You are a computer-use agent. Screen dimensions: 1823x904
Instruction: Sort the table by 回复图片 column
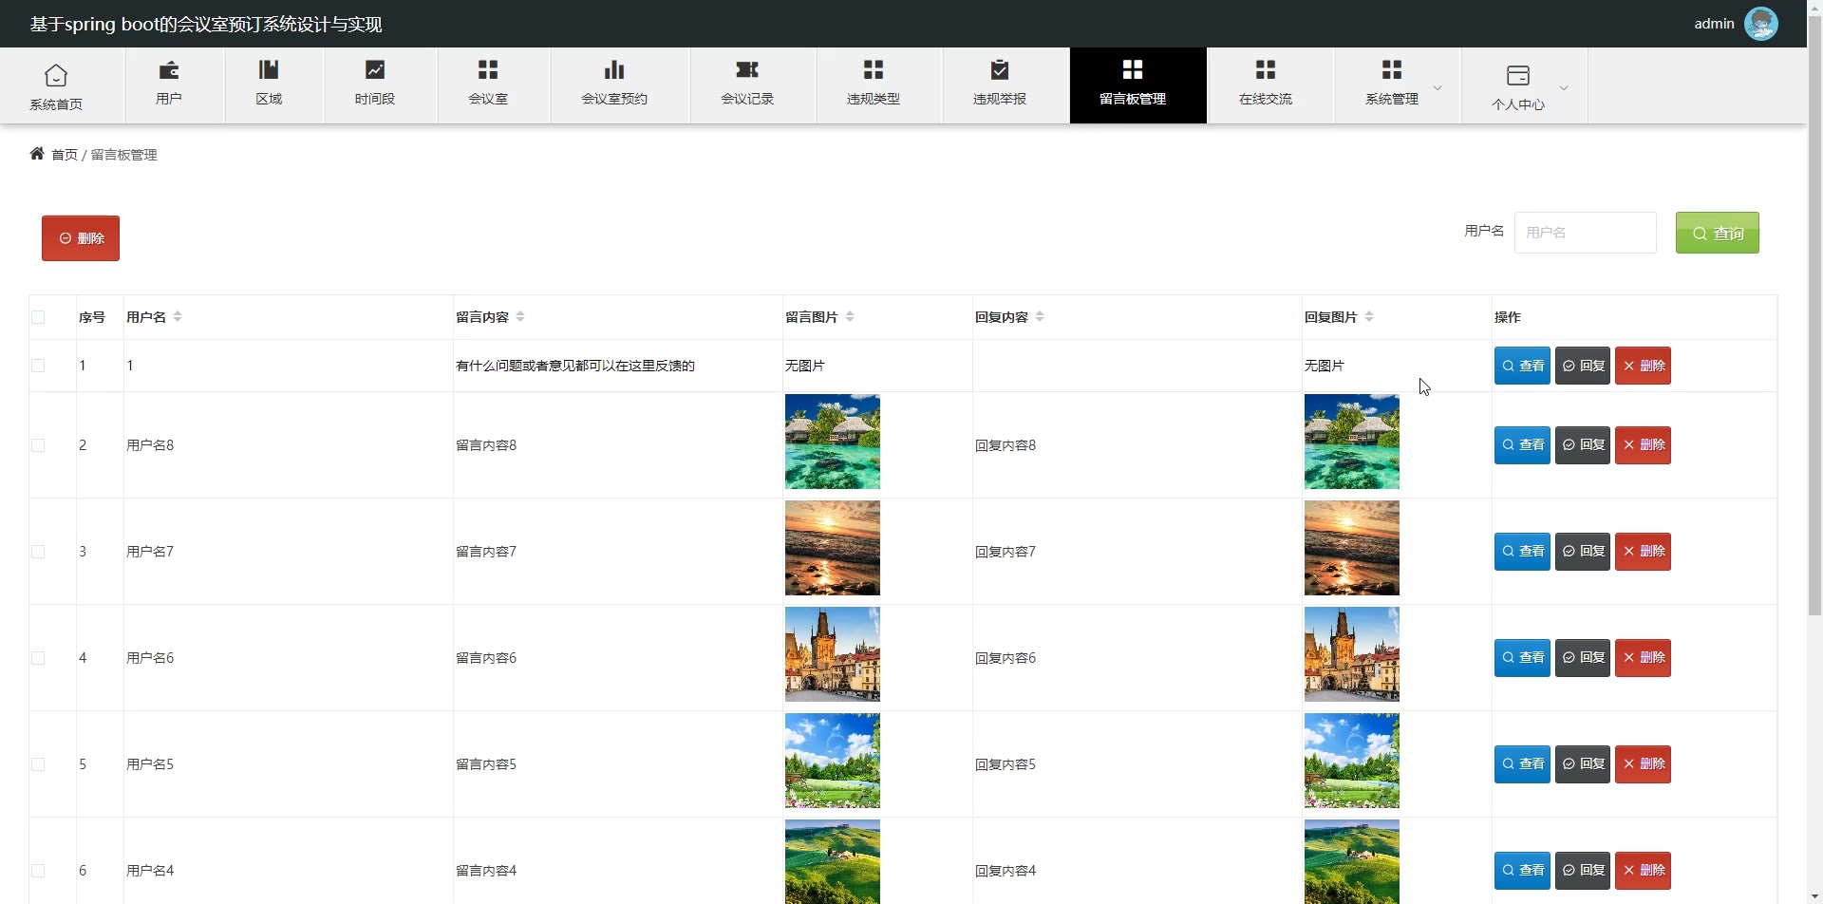click(x=1369, y=317)
